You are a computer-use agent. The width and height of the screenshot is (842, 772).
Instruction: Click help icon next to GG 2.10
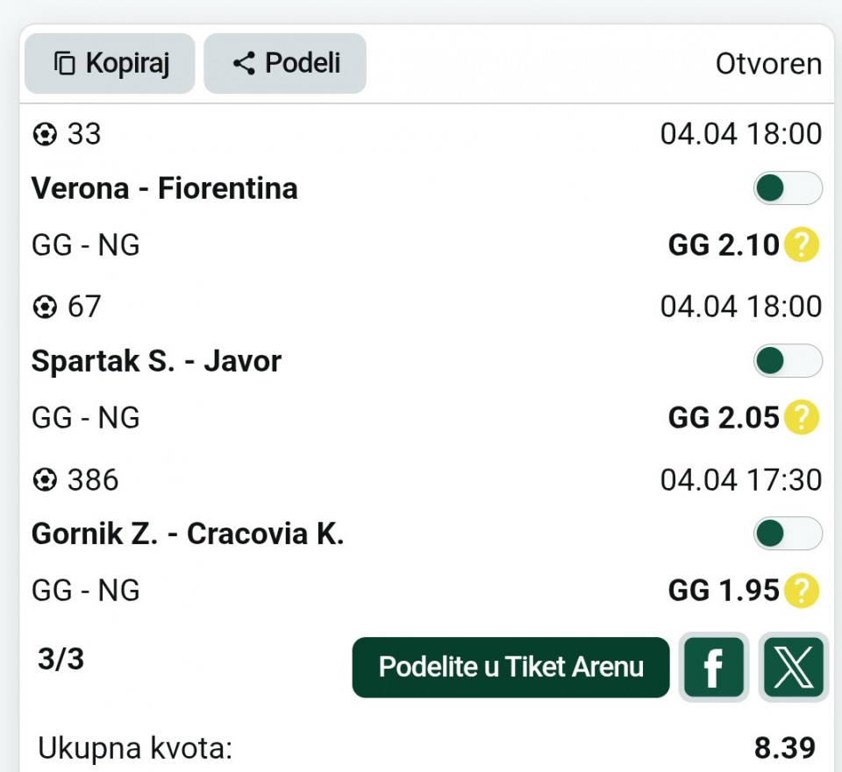(801, 245)
